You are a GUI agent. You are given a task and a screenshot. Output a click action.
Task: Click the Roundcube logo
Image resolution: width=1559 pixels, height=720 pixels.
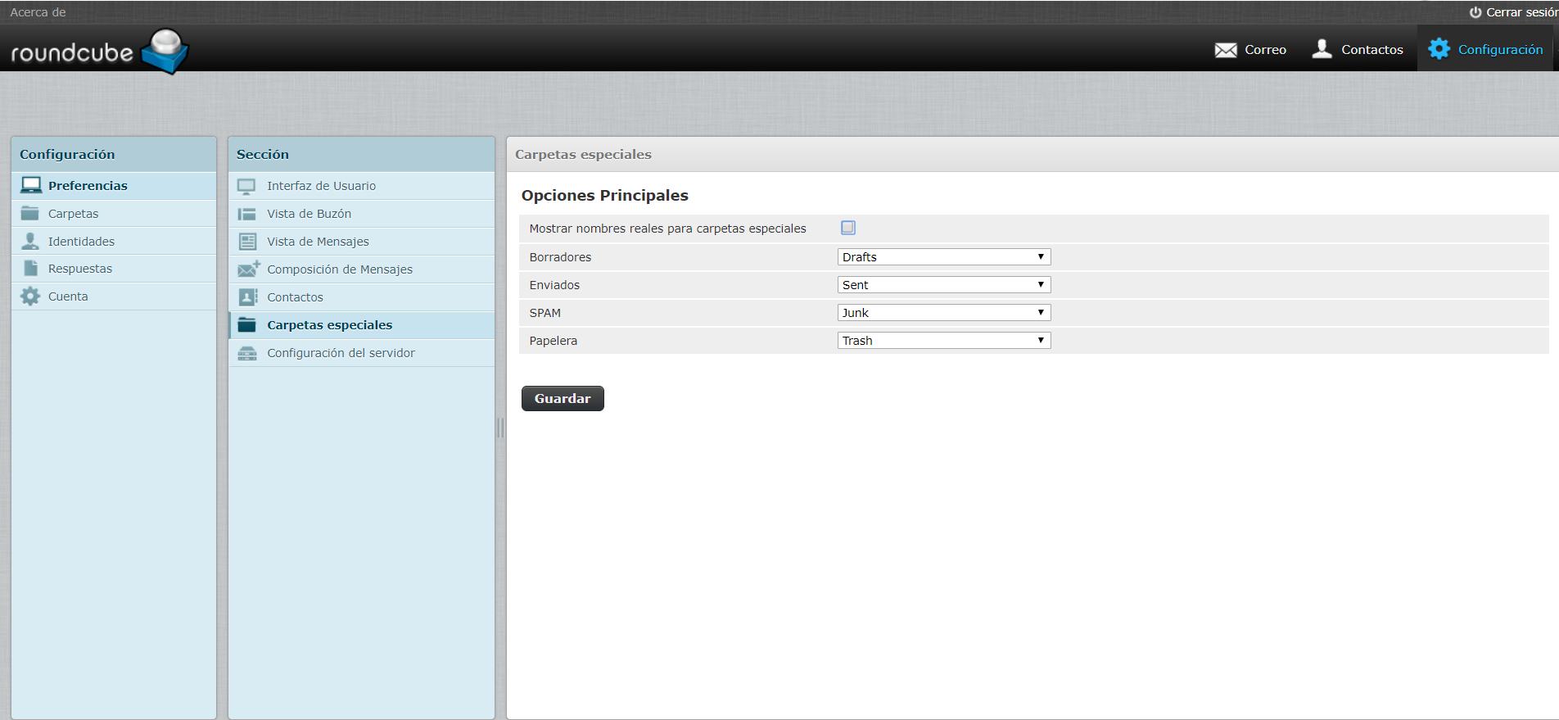99,51
